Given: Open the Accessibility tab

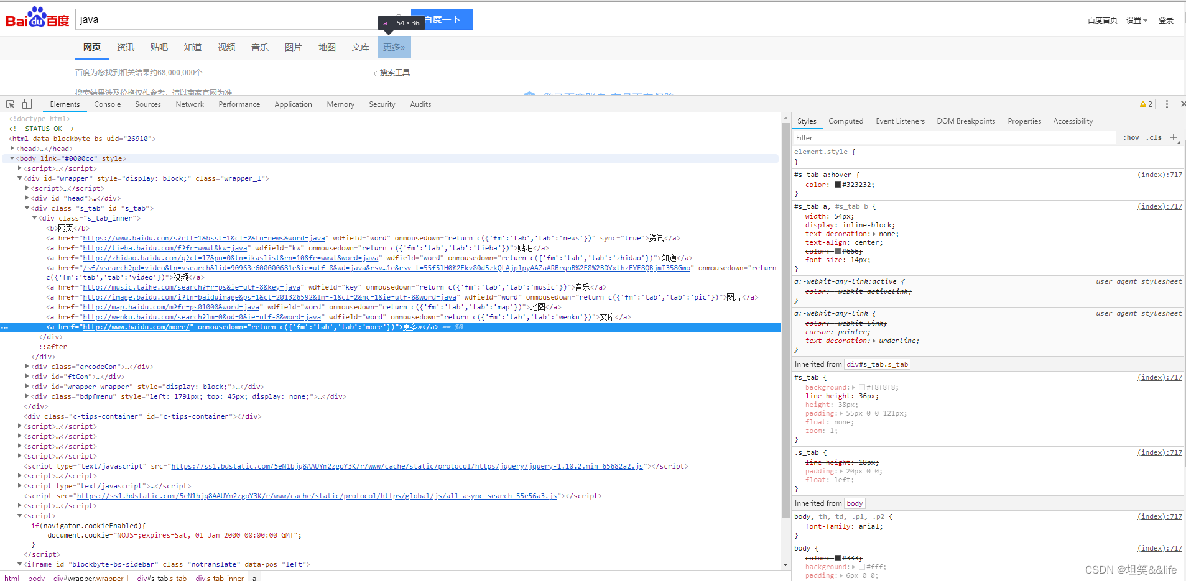Looking at the screenshot, I should pos(1073,121).
